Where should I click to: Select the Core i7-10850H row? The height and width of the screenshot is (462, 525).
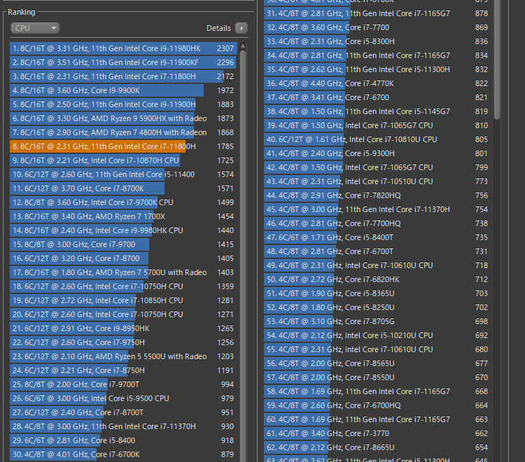click(x=123, y=300)
